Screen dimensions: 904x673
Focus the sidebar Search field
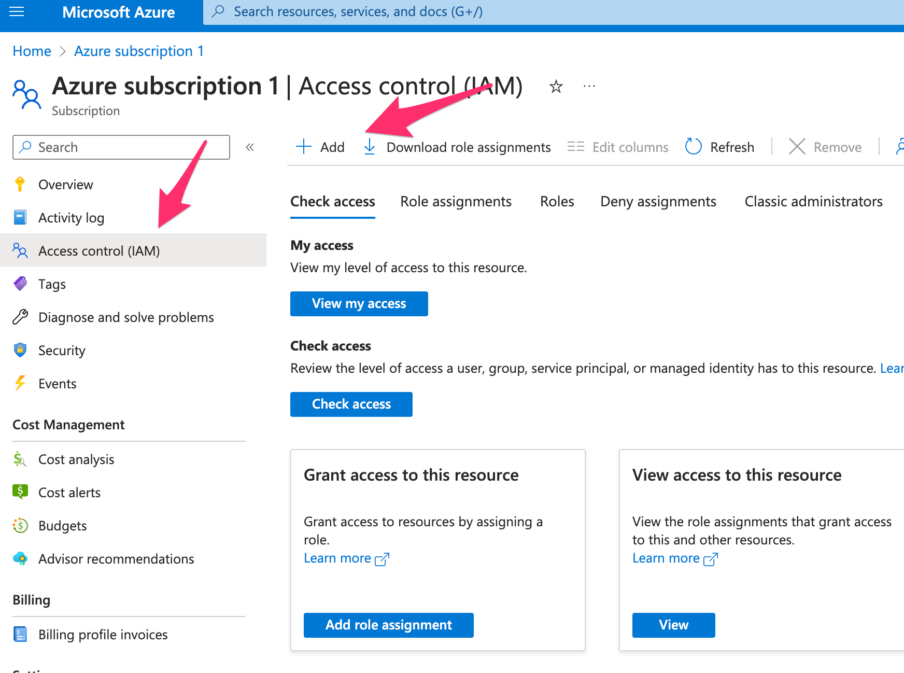point(121,147)
